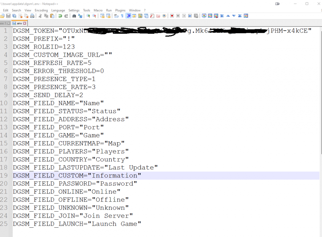Open the Document List panel icon

[146, 16]
